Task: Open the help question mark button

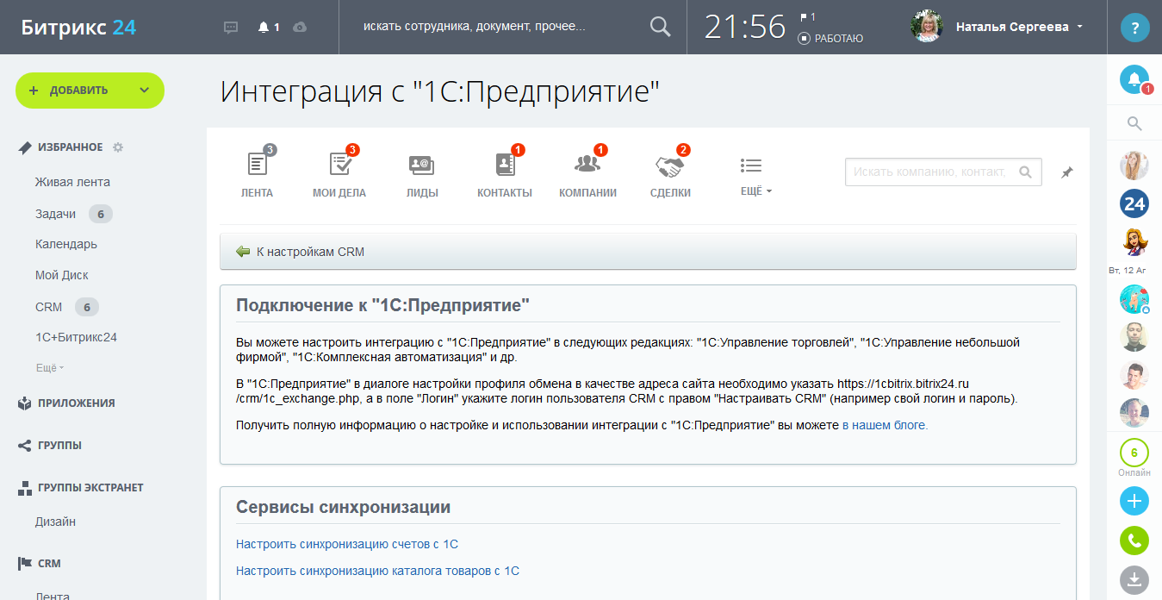Action: pos(1134,28)
